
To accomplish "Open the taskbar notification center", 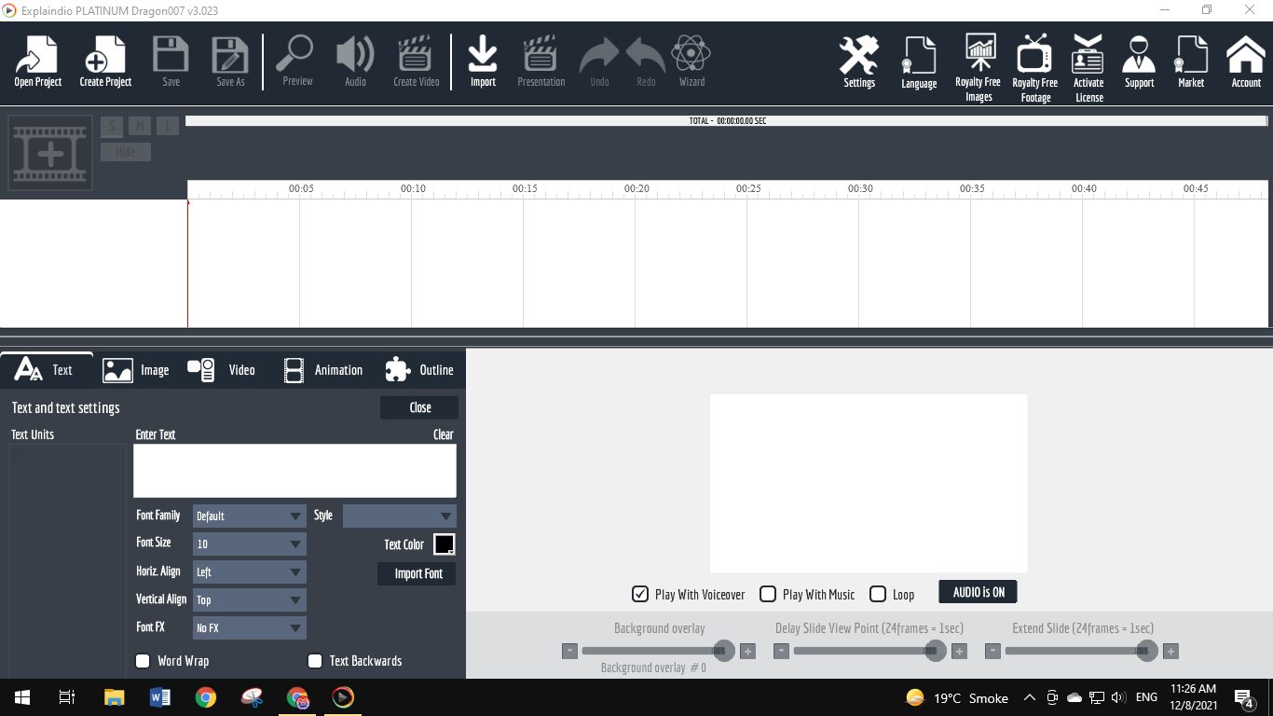I will [x=1243, y=697].
